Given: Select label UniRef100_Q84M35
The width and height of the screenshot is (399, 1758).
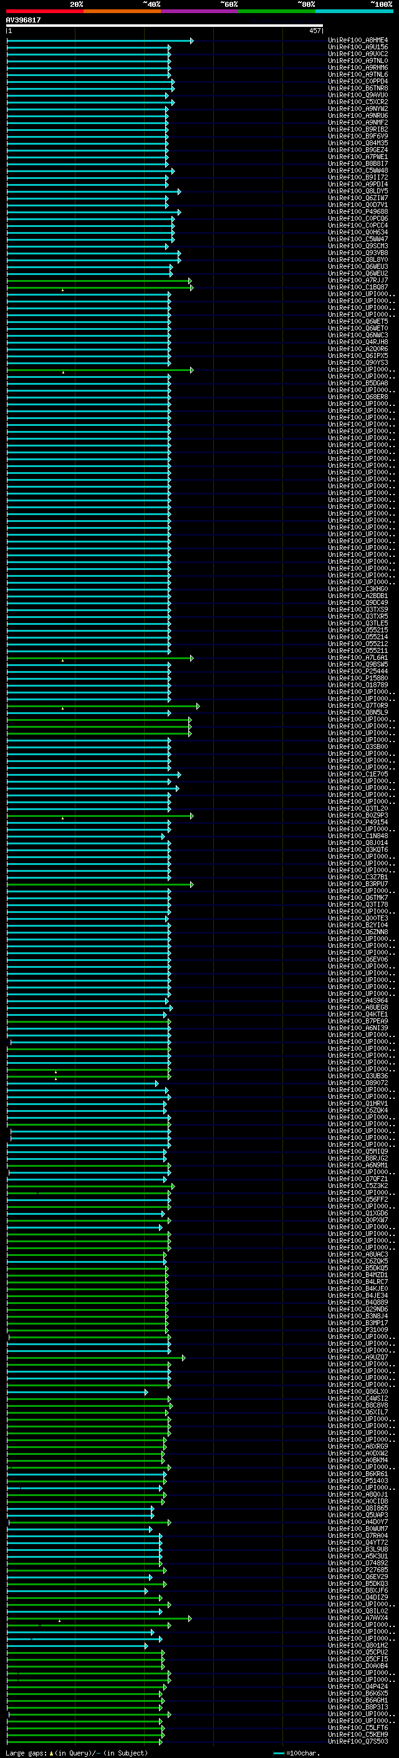Looking at the screenshot, I should pyautogui.click(x=357, y=143).
